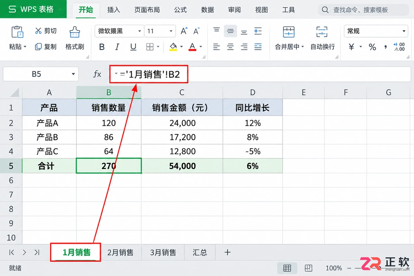
Task: Click the Auto Wrap text icon
Action: (x=322, y=32)
